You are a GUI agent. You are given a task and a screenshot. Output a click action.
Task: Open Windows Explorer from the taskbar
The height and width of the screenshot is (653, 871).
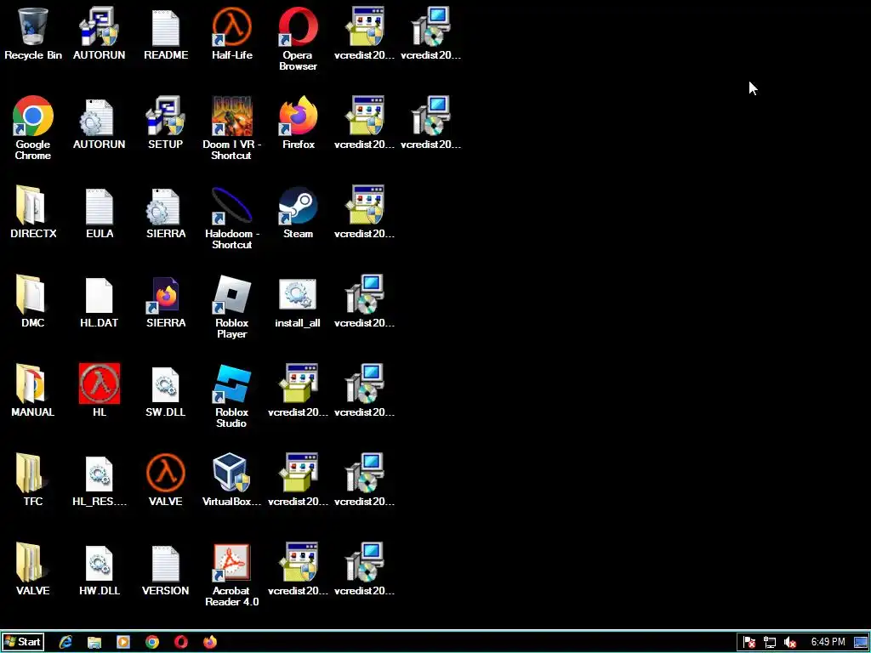(x=94, y=642)
